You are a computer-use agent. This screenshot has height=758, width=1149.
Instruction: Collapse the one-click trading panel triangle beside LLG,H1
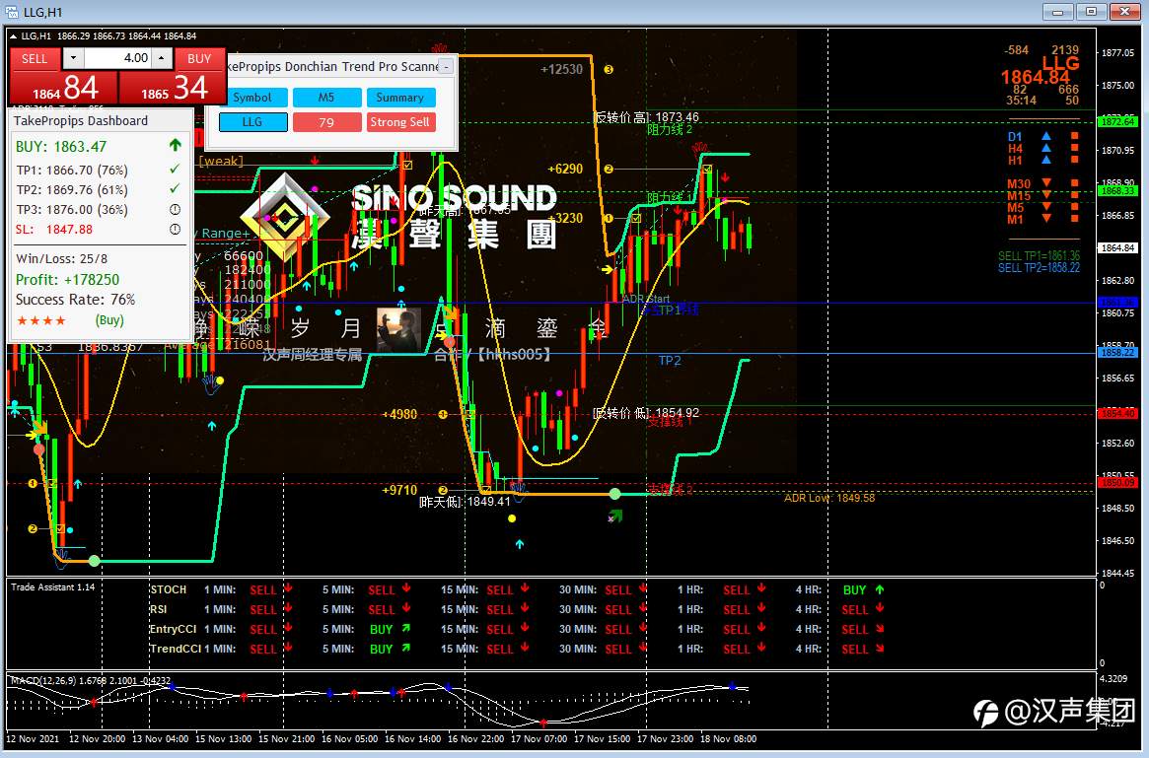click(x=13, y=35)
